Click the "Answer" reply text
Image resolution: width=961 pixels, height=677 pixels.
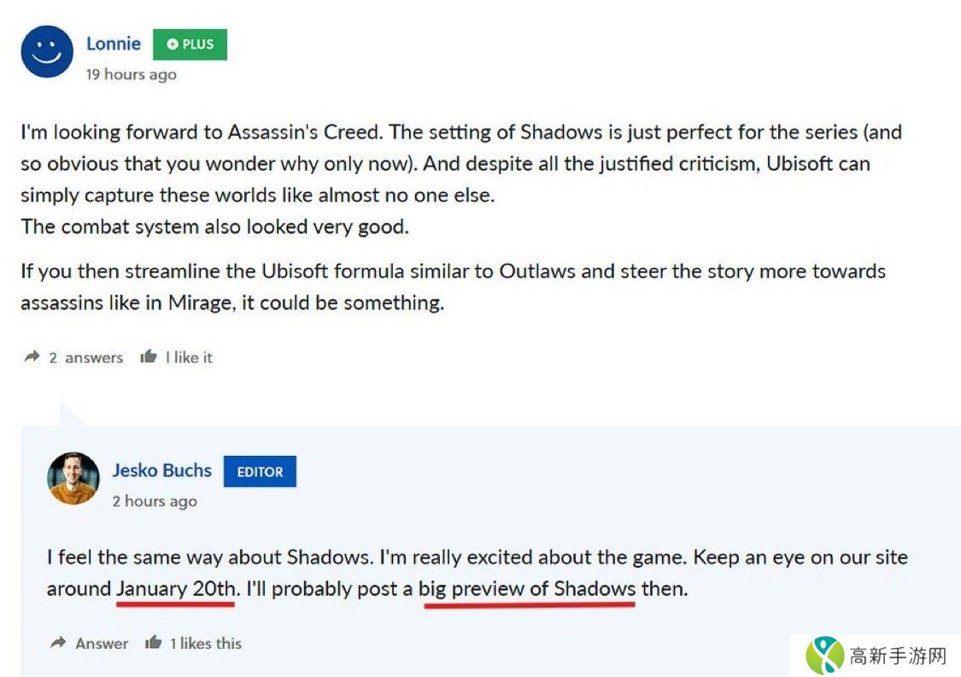coord(102,644)
